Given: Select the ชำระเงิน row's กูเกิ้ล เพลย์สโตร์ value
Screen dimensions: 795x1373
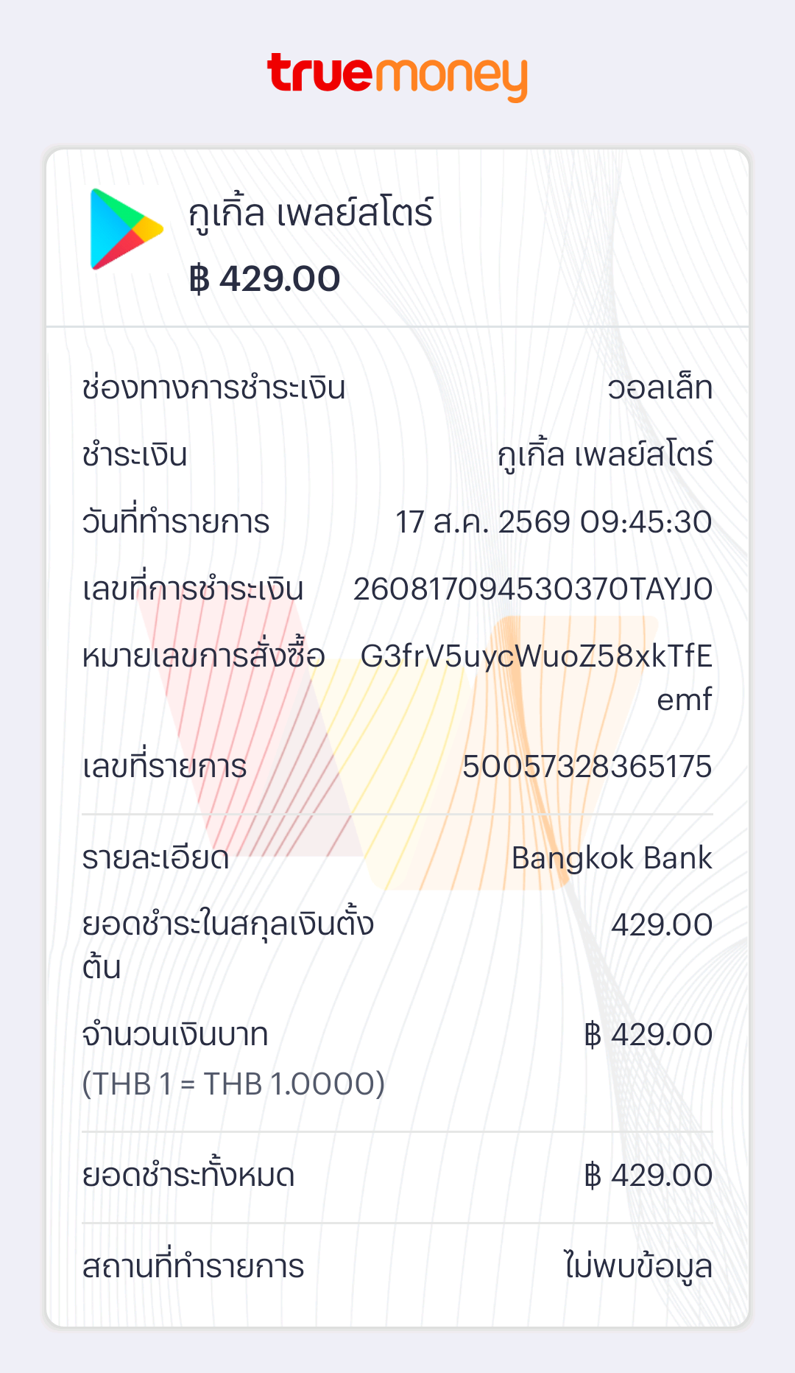Looking at the screenshot, I should (605, 454).
